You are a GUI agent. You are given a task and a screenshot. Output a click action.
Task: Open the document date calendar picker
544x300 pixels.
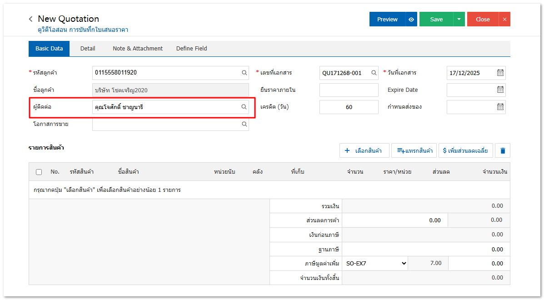(500, 73)
